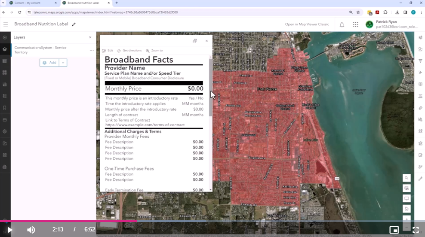Viewport: 425px width, 237px height.
Task: Open the Sketch pencil icon in right toolbar
Action: point(420,167)
